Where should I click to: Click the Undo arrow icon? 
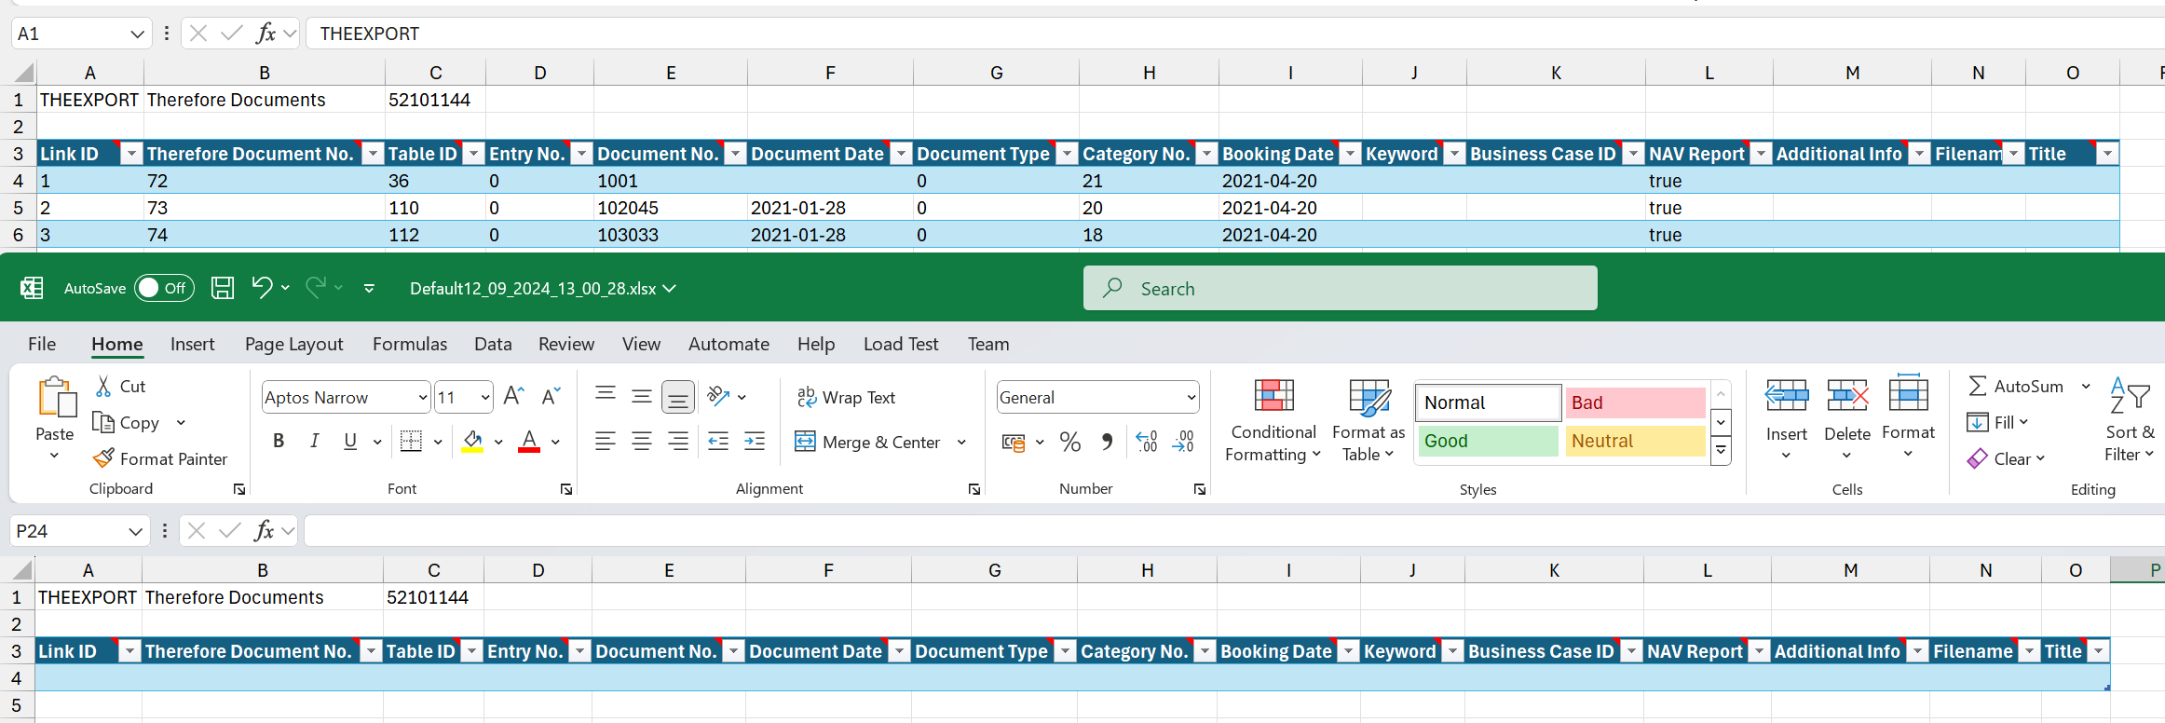pyautogui.click(x=262, y=288)
